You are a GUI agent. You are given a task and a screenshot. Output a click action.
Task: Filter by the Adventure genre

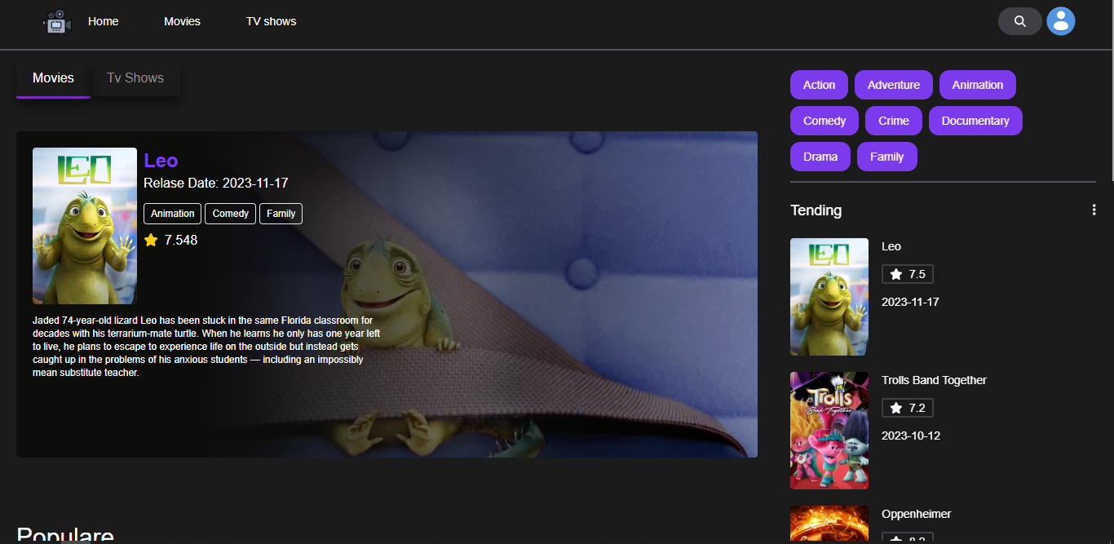[894, 85]
